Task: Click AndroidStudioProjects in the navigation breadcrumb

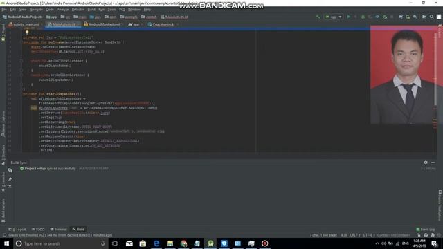Action: point(23,17)
